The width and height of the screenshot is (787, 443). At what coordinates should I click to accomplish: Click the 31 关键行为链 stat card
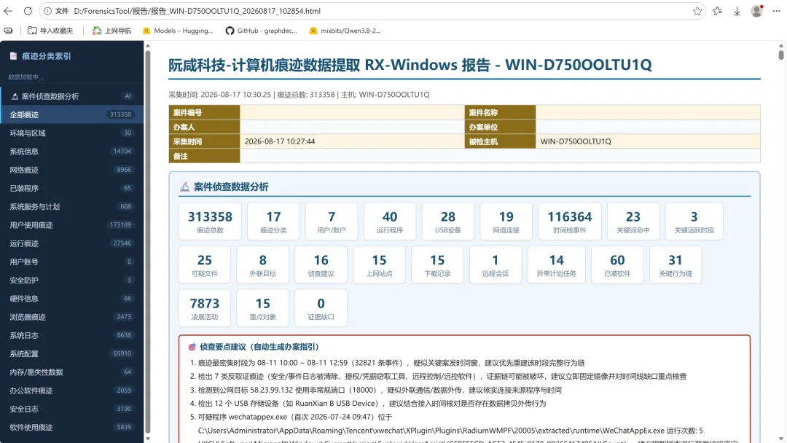[x=676, y=264]
